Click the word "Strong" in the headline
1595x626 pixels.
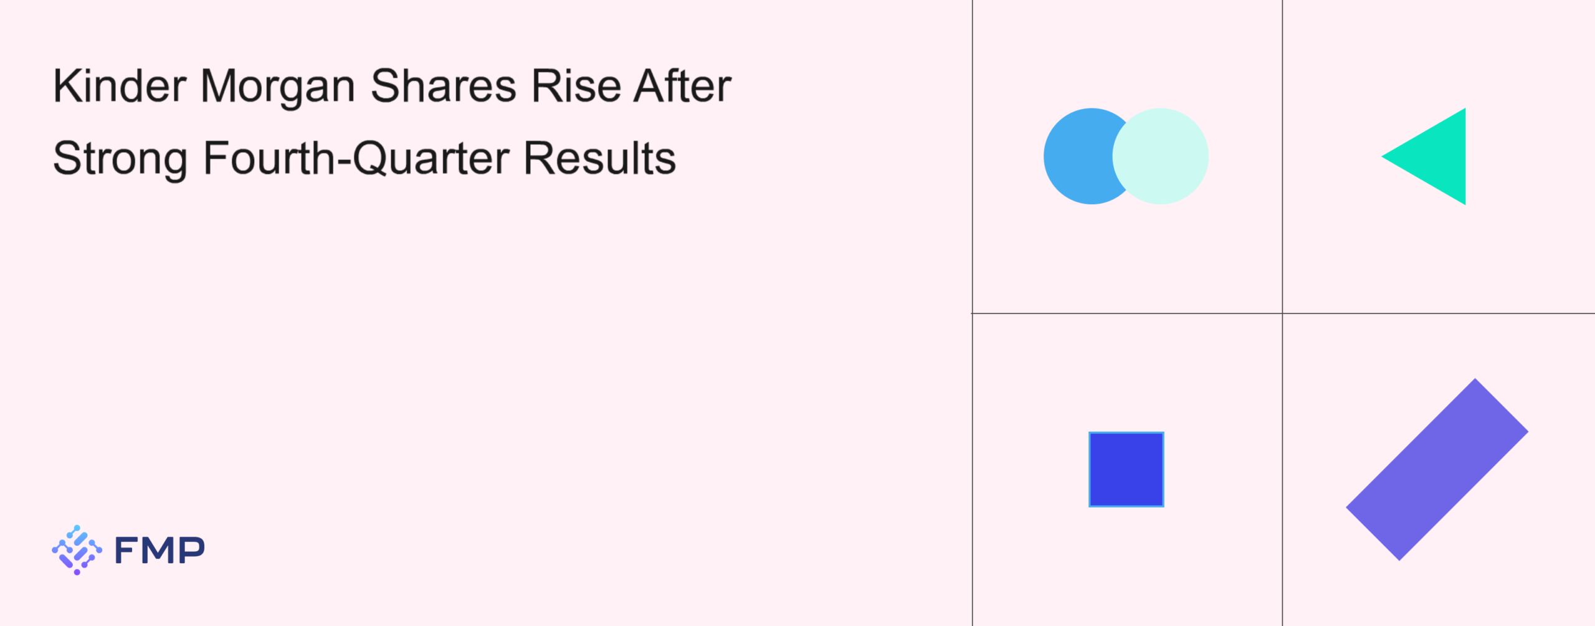[x=120, y=159]
